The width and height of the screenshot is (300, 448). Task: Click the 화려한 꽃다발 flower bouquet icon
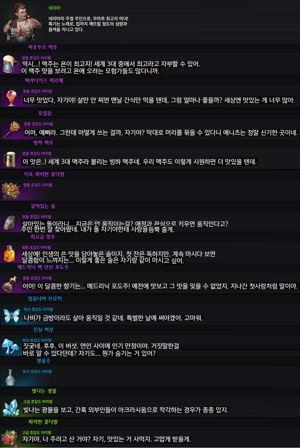pyautogui.click(x=10, y=438)
